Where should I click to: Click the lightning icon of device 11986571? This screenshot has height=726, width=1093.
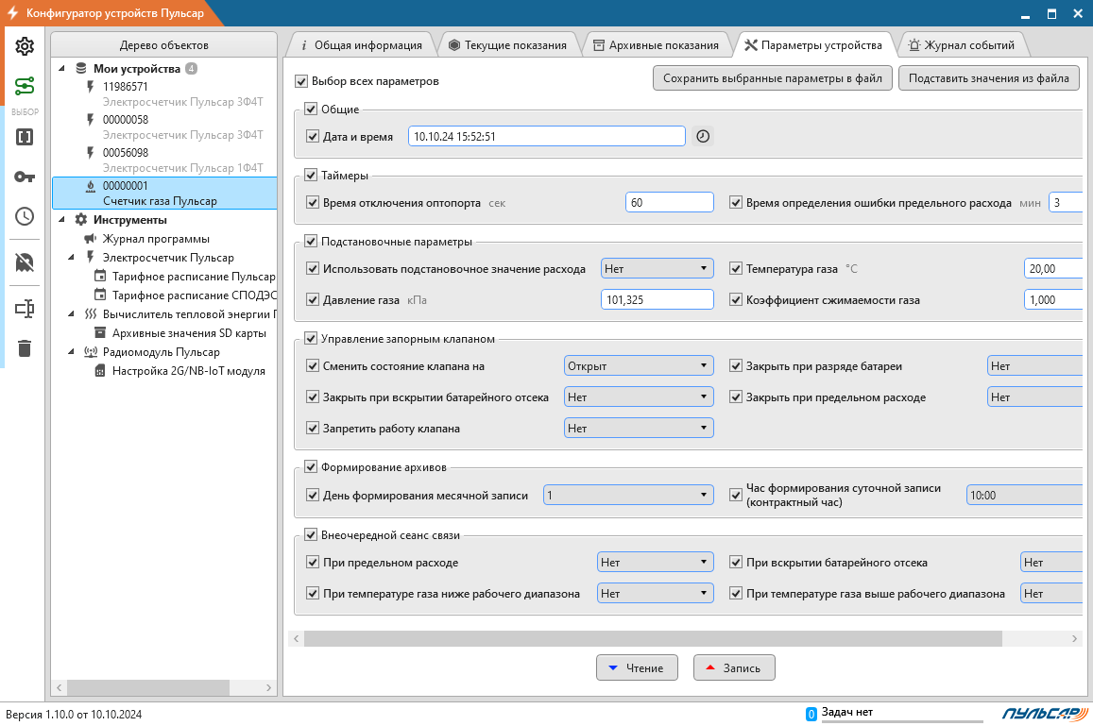pyautogui.click(x=90, y=87)
